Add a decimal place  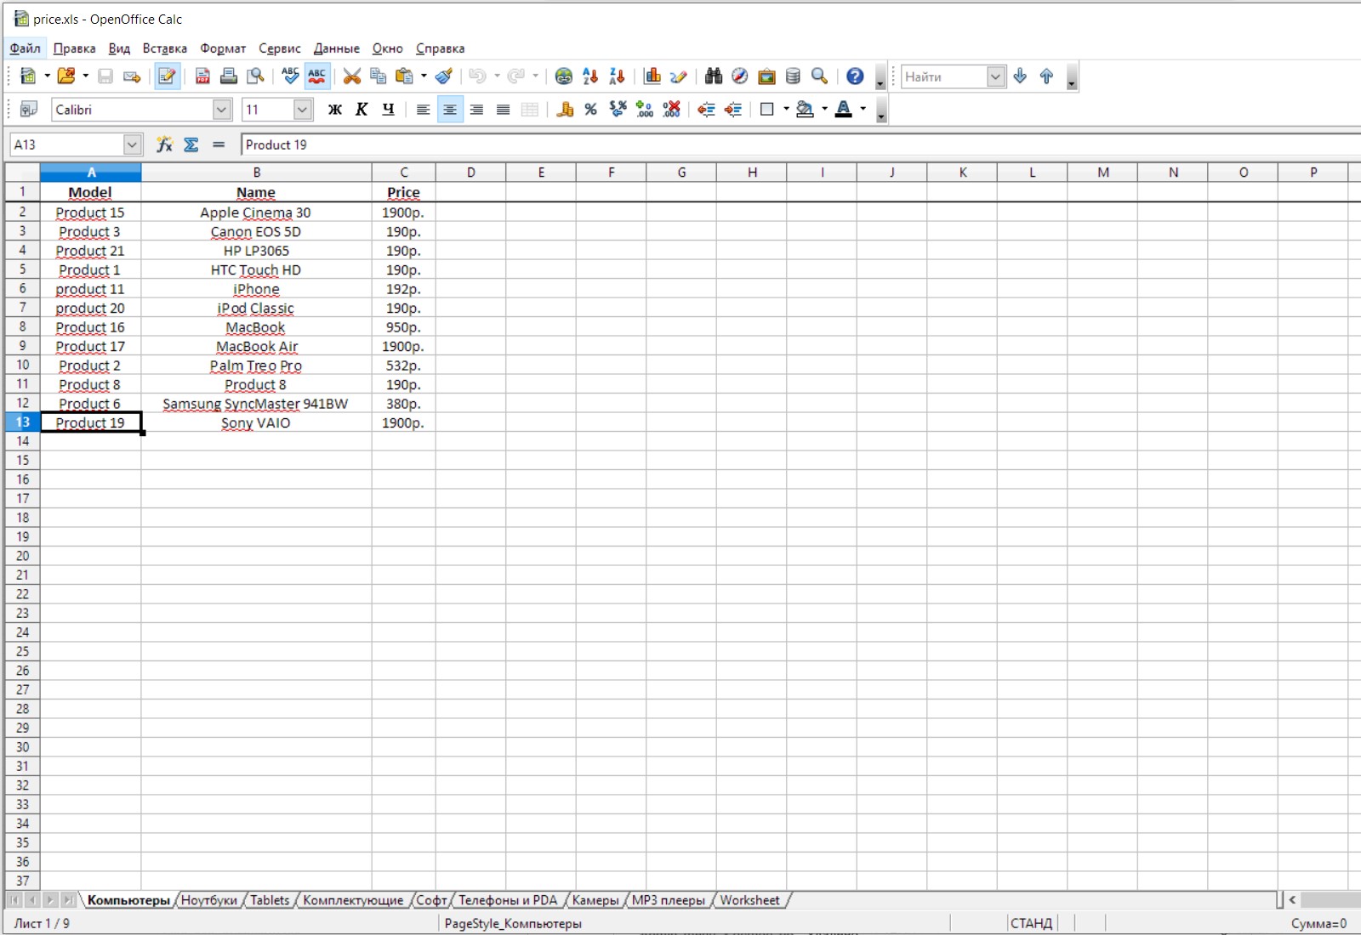(x=645, y=110)
